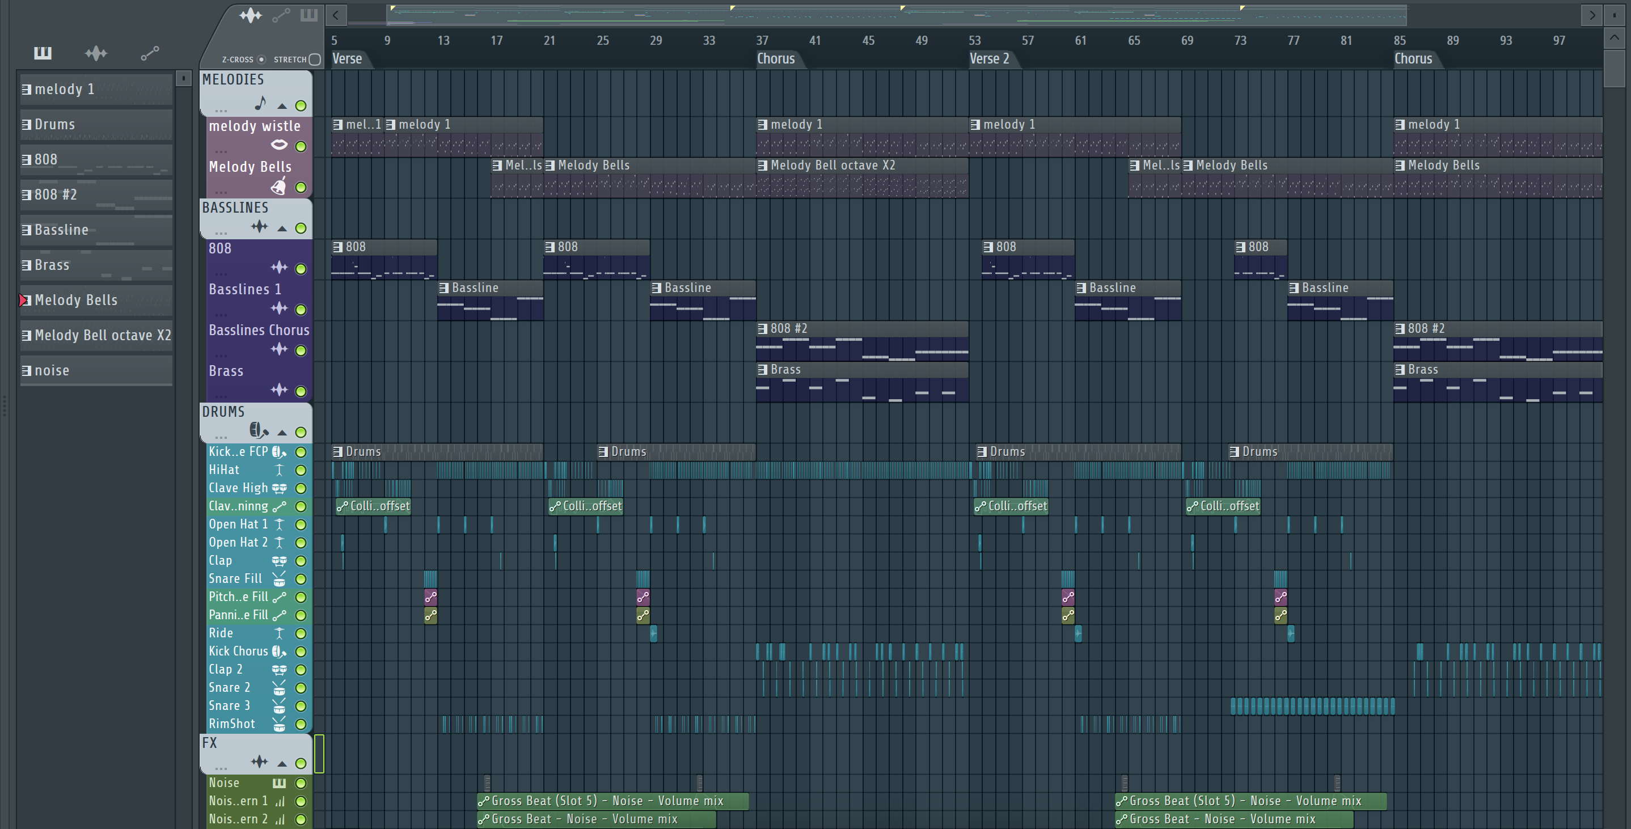Image resolution: width=1631 pixels, height=829 pixels.
Task: Collapse the DRUMS track group
Action: pos(282,433)
